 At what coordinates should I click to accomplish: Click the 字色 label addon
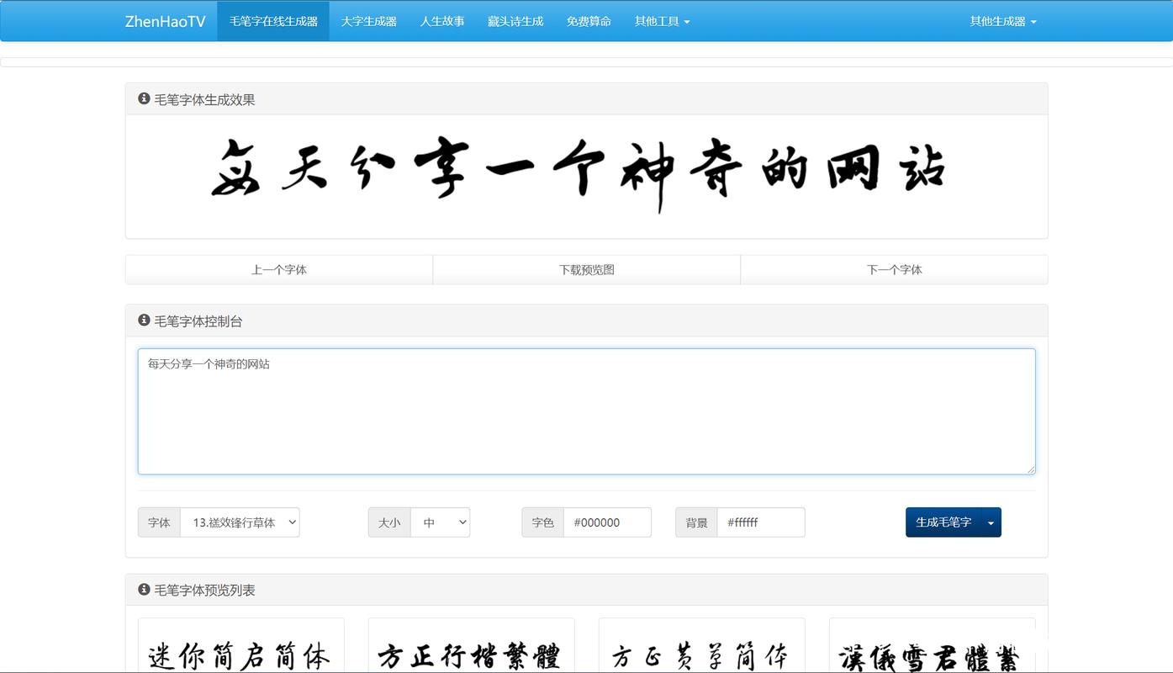tap(543, 522)
